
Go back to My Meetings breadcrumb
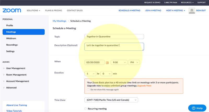(59, 21)
